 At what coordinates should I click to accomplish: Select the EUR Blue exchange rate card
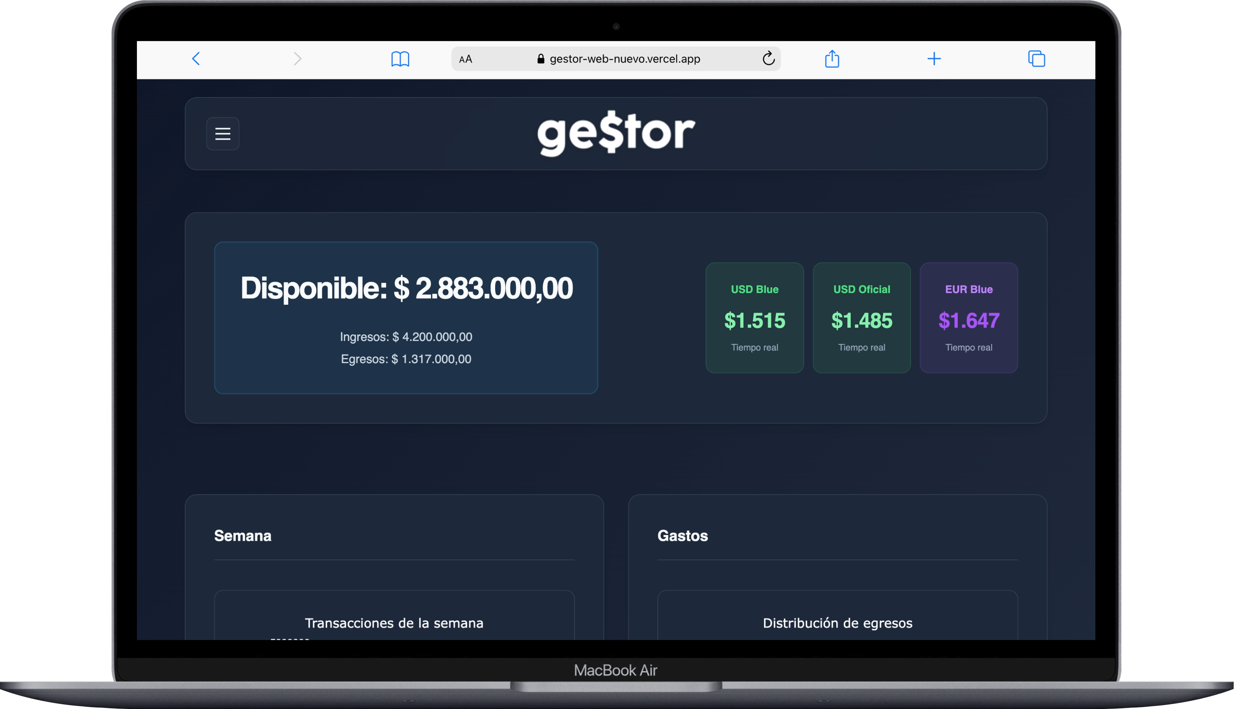pyautogui.click(x=968, y=318)
